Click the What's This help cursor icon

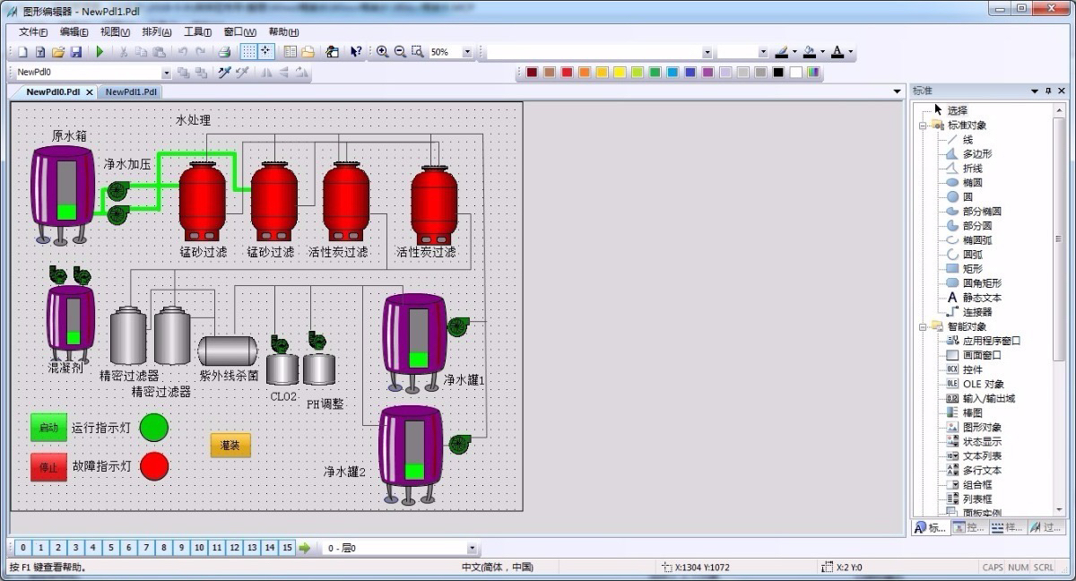(356, 52)
